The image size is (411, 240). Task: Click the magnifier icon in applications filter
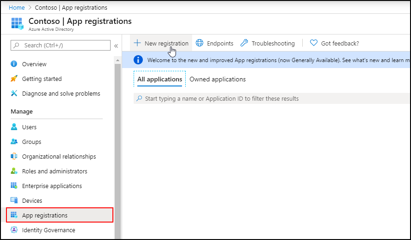(139, 98)
